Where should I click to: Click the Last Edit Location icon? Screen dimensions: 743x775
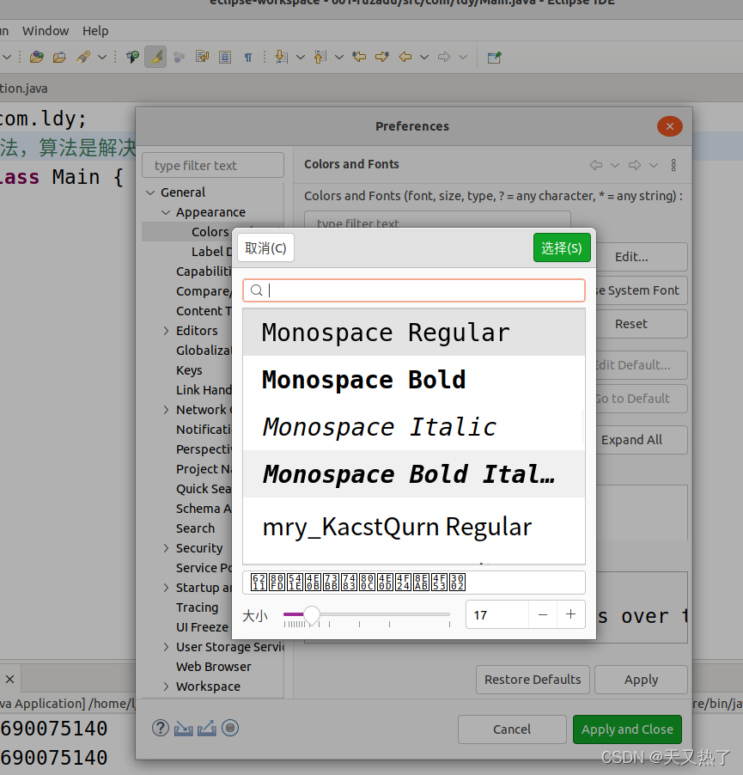coord(359,57)
